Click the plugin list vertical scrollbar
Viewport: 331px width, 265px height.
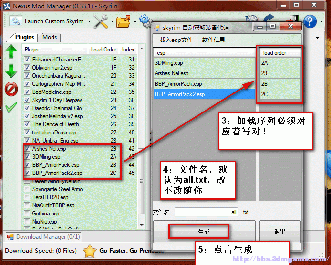point(141,143)
